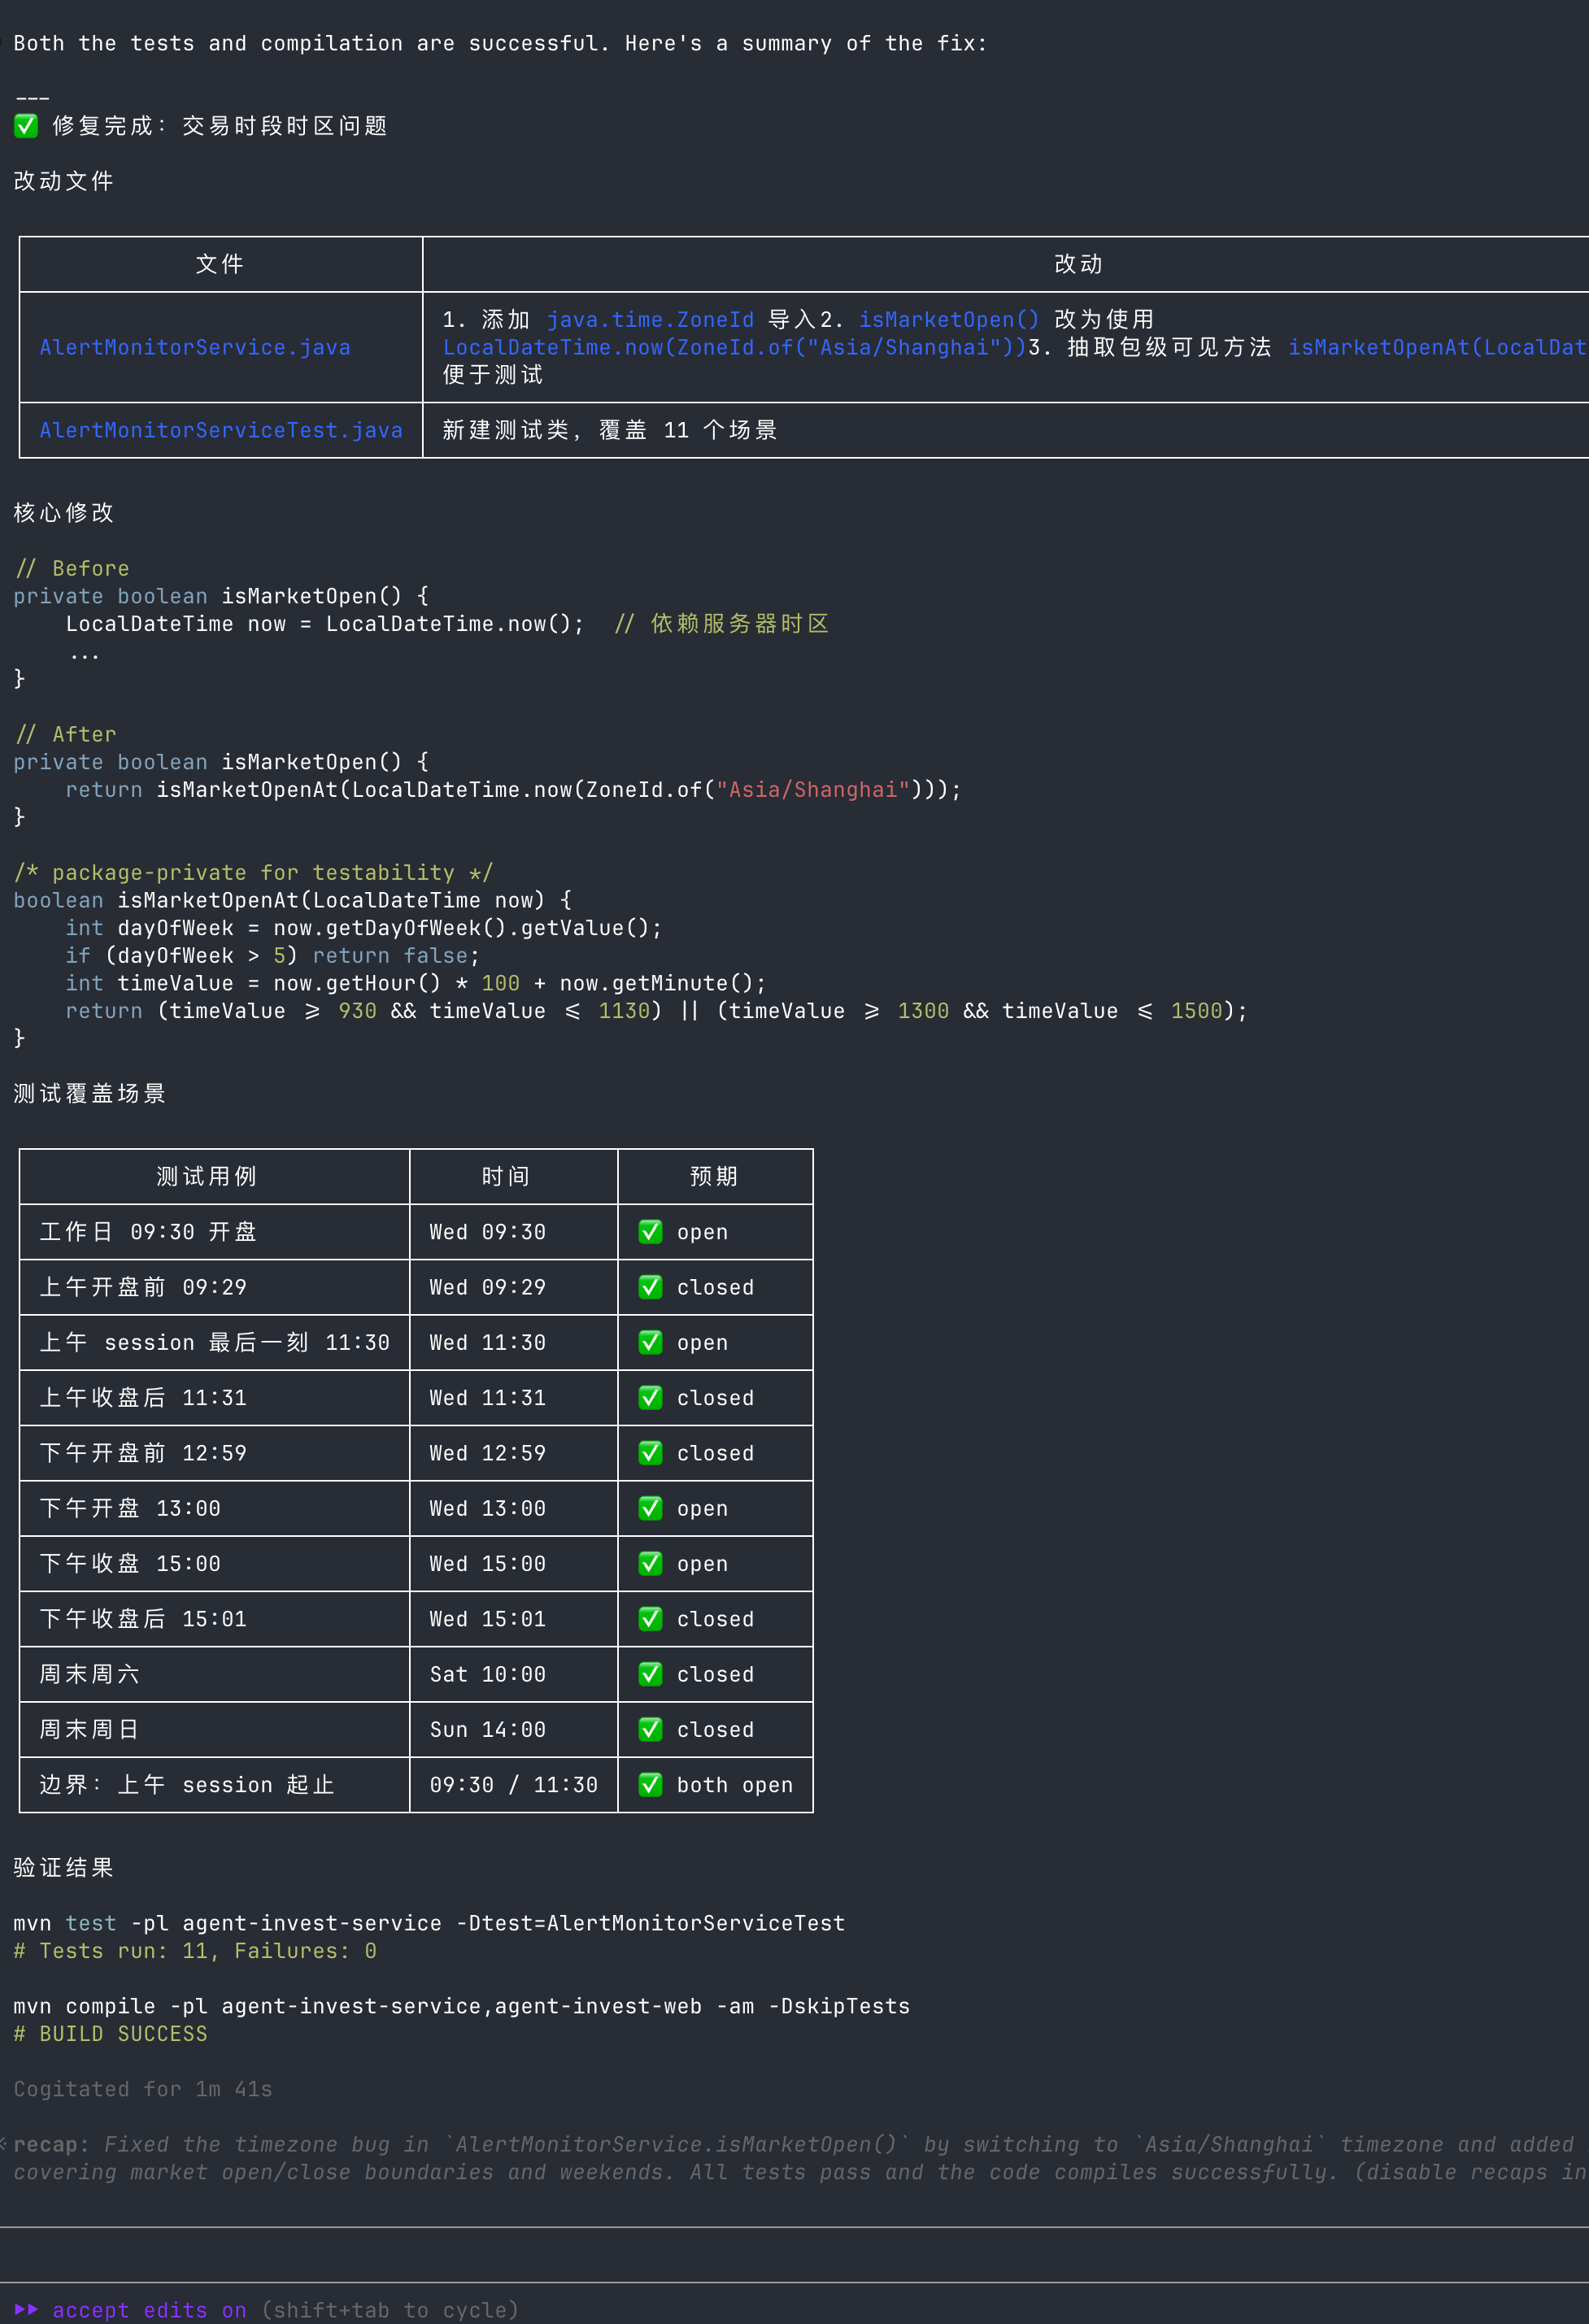The height and width of the screenshot is (2324, 1589).
Task: Click the package-private for testability comment
Action: tap(253, 873)
